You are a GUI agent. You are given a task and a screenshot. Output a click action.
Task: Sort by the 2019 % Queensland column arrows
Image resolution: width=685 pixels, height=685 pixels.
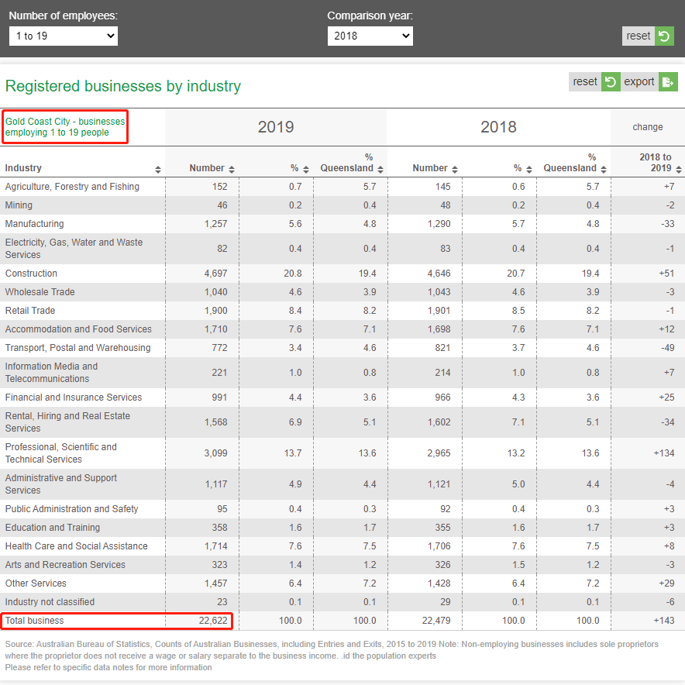(x=380, y=170)
